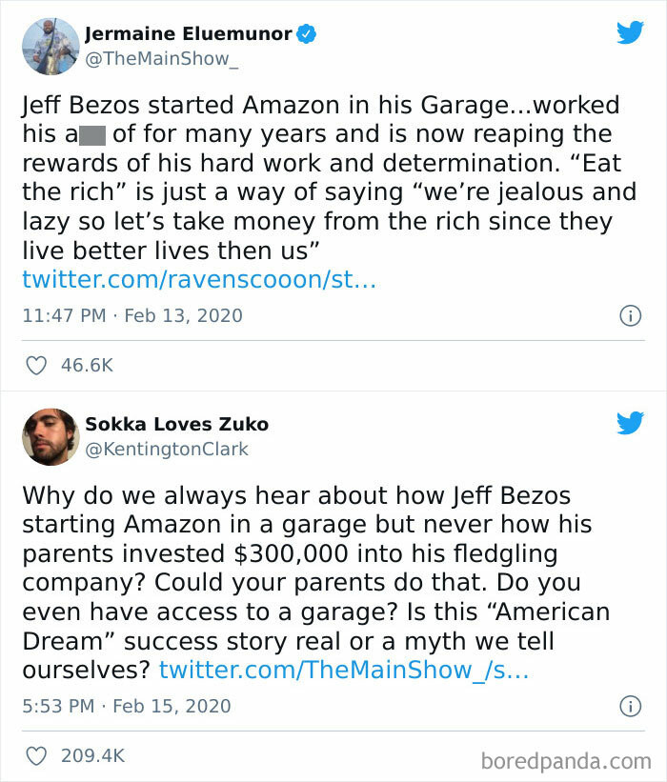This screenshot has height=782, width=667.
Task: Open Jermaine Eluemunor's profile picture
Action: click(x=50, y=46)
